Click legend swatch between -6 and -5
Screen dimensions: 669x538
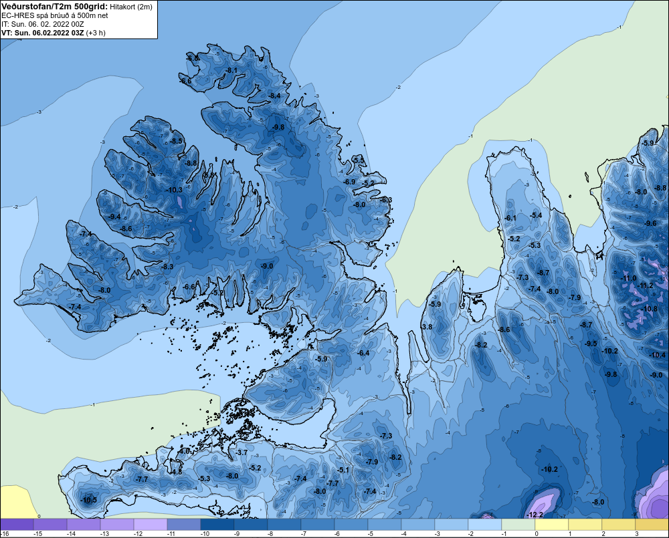click(351, 525)
